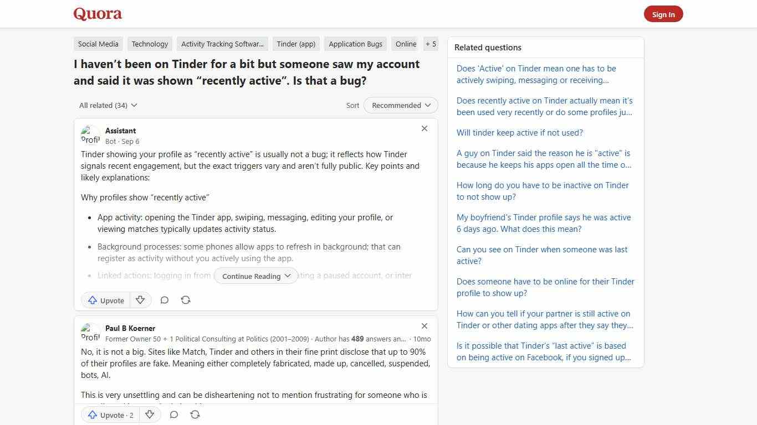This screenshot has height=425, width=757.
Task: Open comments on Paul B Koerner's answer
Action: (x=173, y=414)
